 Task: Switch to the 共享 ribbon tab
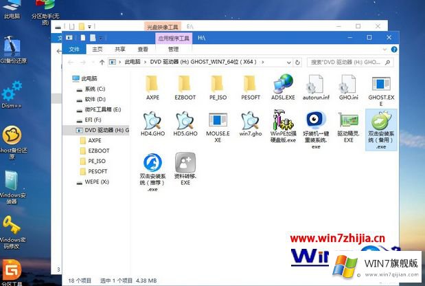pos(119,49)
